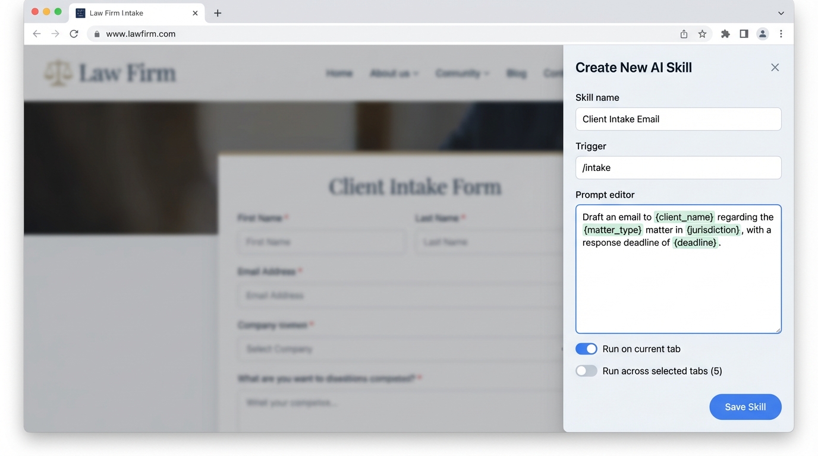Disable Run on current tab
The image size is (818, 456).
pos(586,349)
